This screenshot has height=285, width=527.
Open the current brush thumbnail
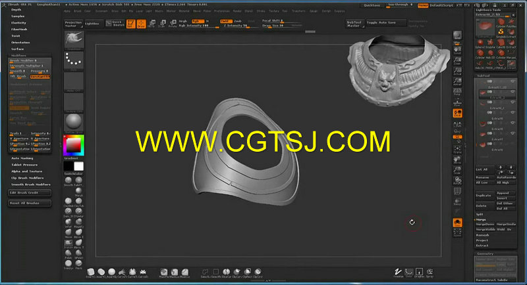click(x=74, y=39)
